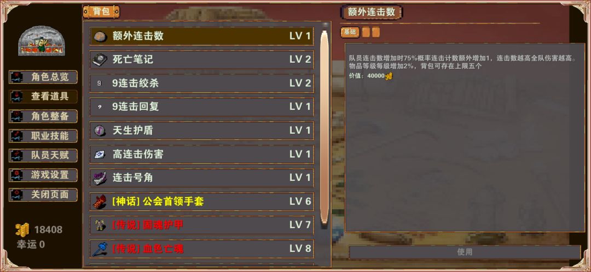Click the gold coins icon near 18408
The image size is (591, 272).
tap(22, 229)
